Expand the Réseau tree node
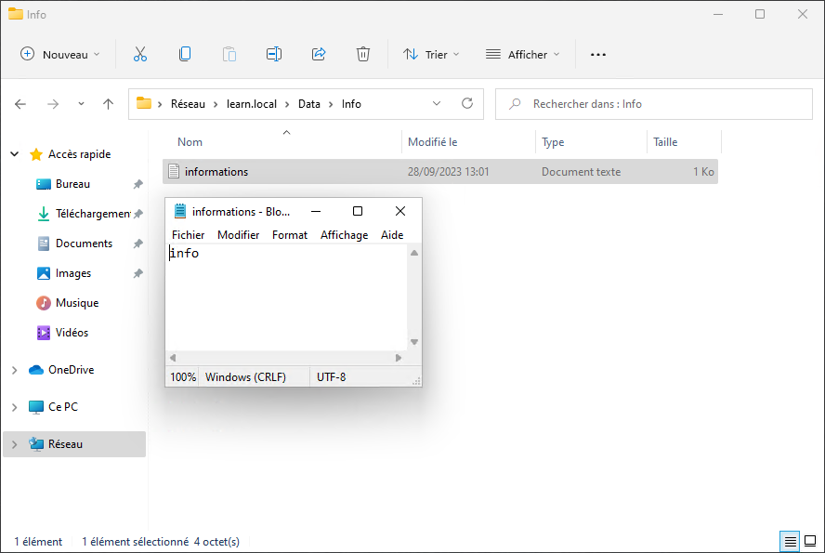Viewport: 825px width, 553px height. pyautogui.click(x=15, y=444)
